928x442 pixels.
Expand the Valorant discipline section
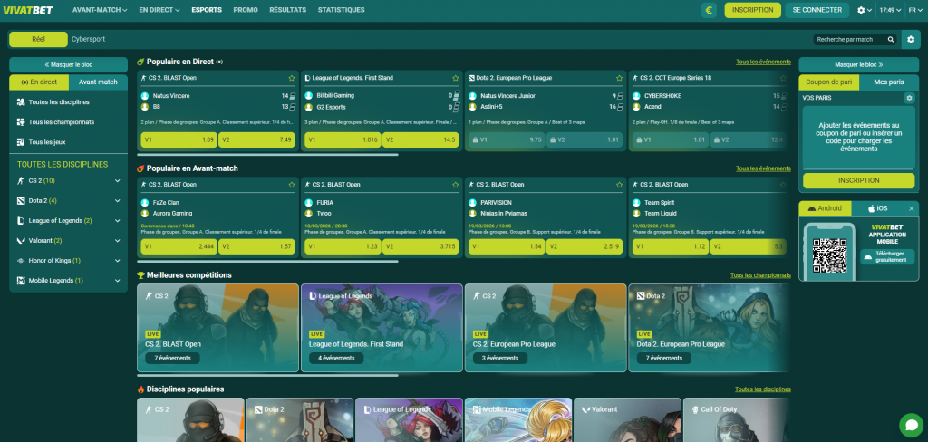click(117, 240)
